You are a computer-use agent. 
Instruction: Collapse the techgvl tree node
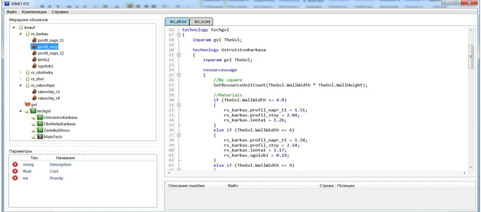point(20,111)
